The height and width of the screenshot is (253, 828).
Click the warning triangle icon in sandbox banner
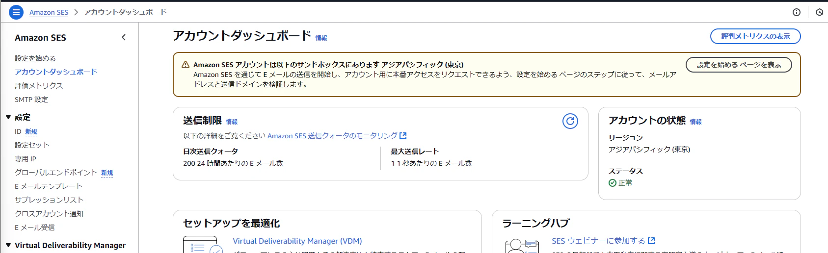point(186,65)
